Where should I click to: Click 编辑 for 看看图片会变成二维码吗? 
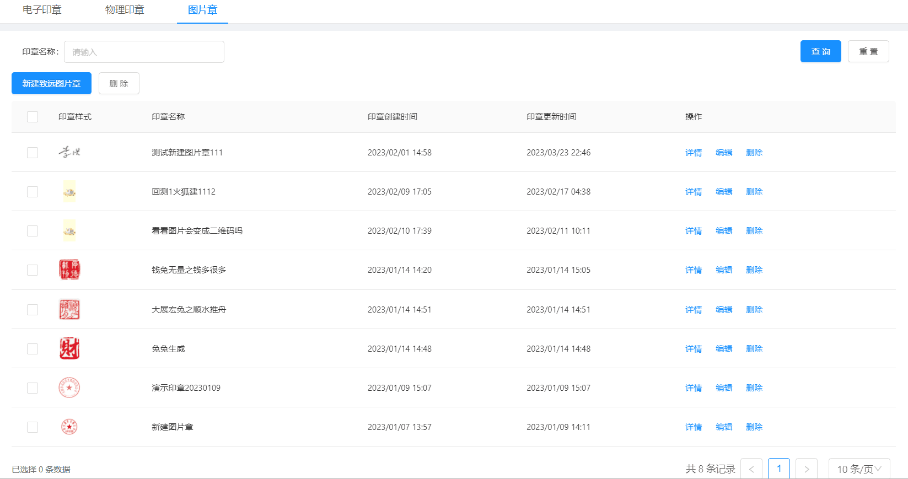(x=724, y=231)
